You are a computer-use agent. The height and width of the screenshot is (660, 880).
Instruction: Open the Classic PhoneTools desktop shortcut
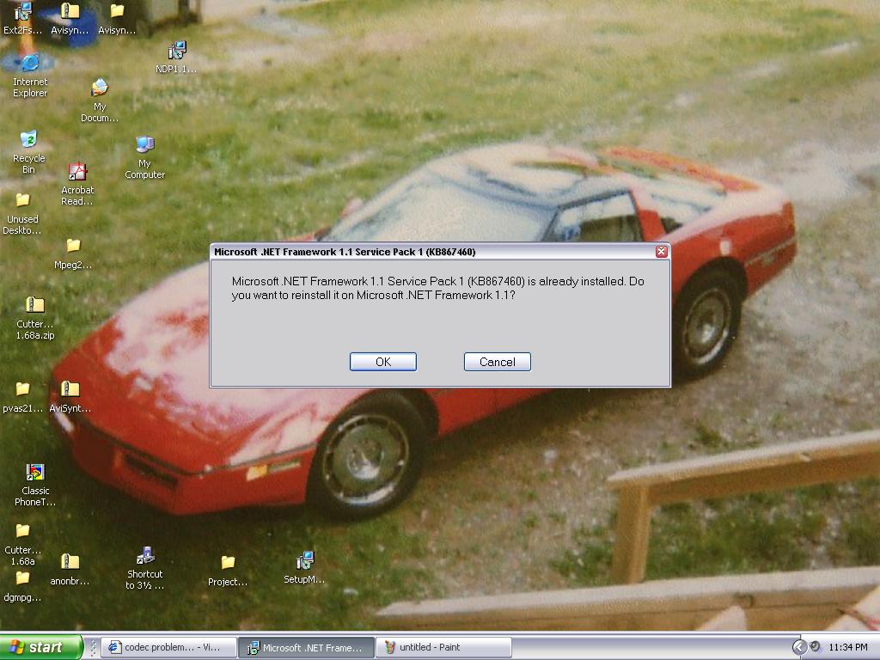click(34, 486)
